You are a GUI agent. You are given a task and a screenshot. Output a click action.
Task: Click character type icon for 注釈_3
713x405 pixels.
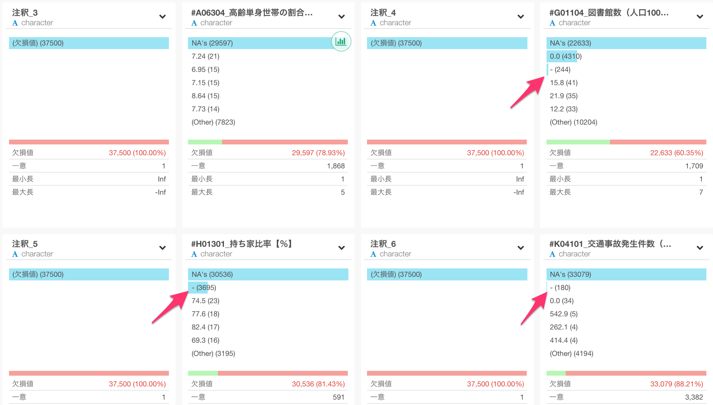pyautogui.click(x=15, y=23)
